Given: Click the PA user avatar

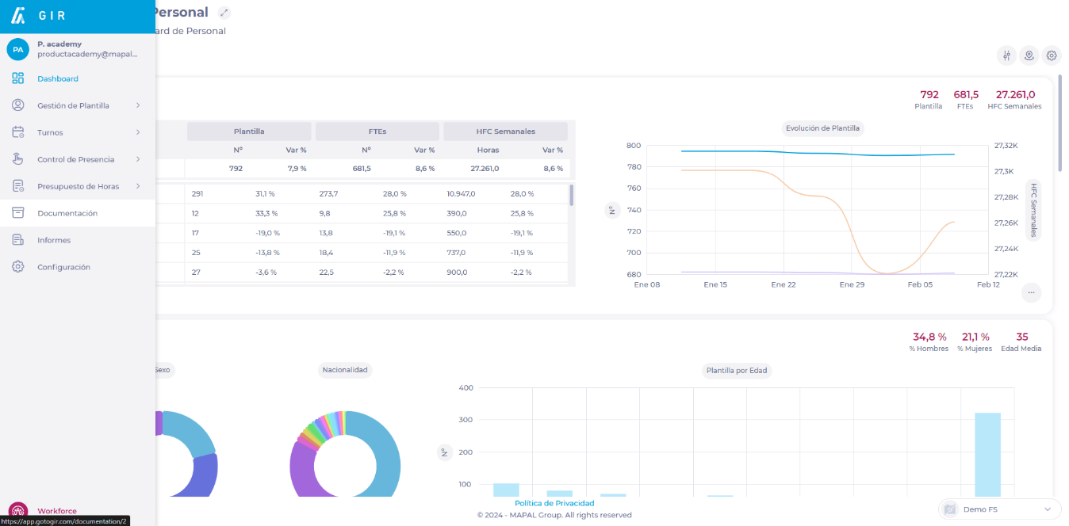Looking at the screenshot, I should click(17, 49).
